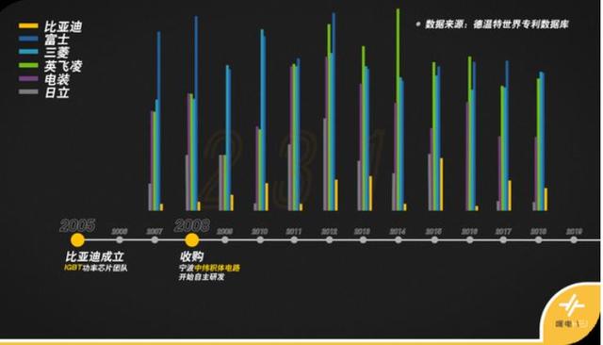Click the 开始自主研发 text line
The height and width of the screenshot is (345, 603).
[x=202, y=277]
